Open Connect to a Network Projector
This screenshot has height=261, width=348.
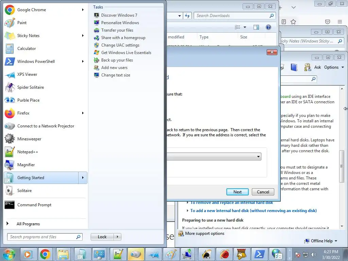pos(46,126)
